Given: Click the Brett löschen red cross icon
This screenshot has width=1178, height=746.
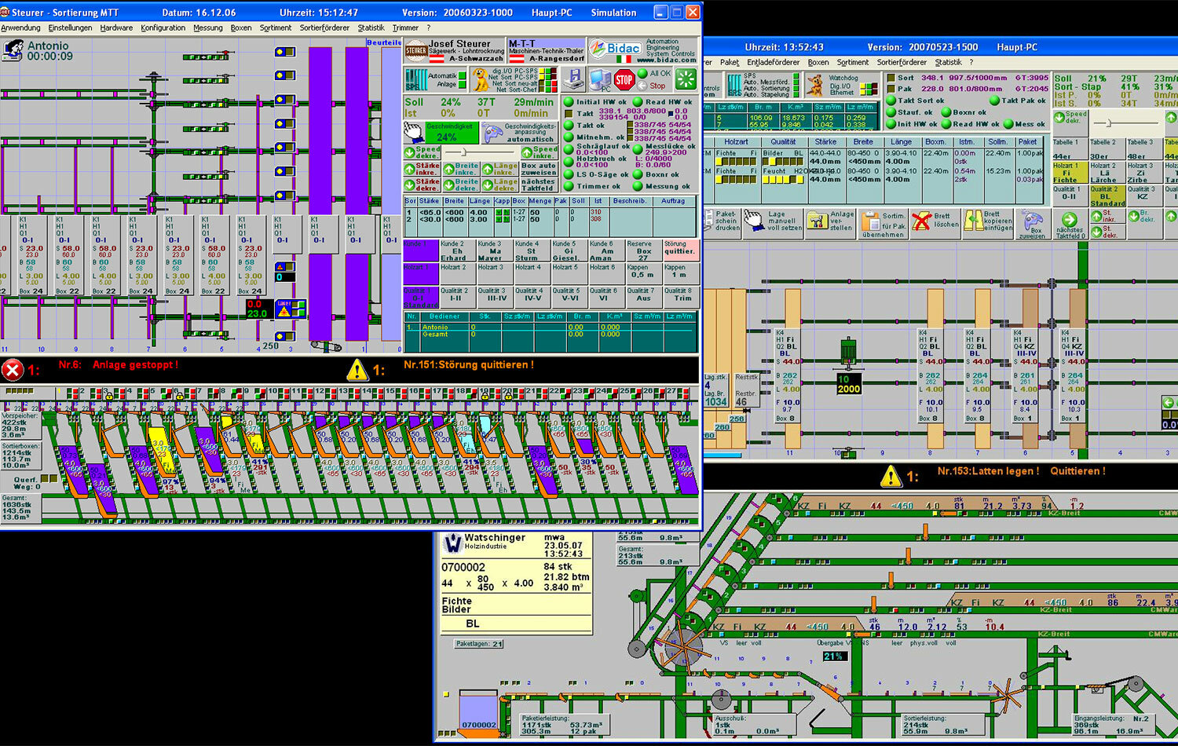Looking at the screenshot, I should click(x=922, y=221).
